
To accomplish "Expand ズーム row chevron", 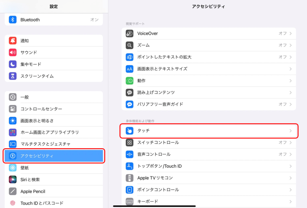I will 291,45.
